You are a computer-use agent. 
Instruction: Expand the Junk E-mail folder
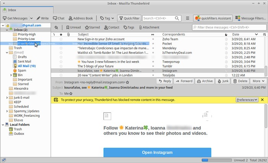pyautogui.click(x=7, y=98)
